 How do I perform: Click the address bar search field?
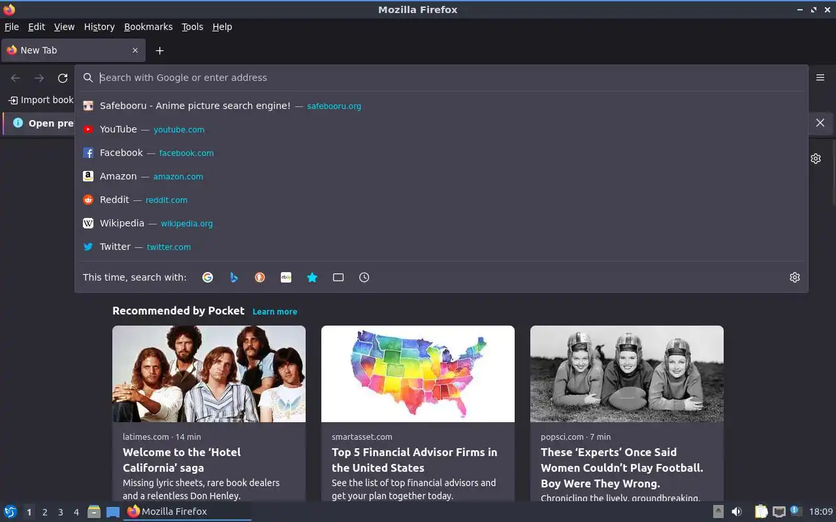point(441,78)
